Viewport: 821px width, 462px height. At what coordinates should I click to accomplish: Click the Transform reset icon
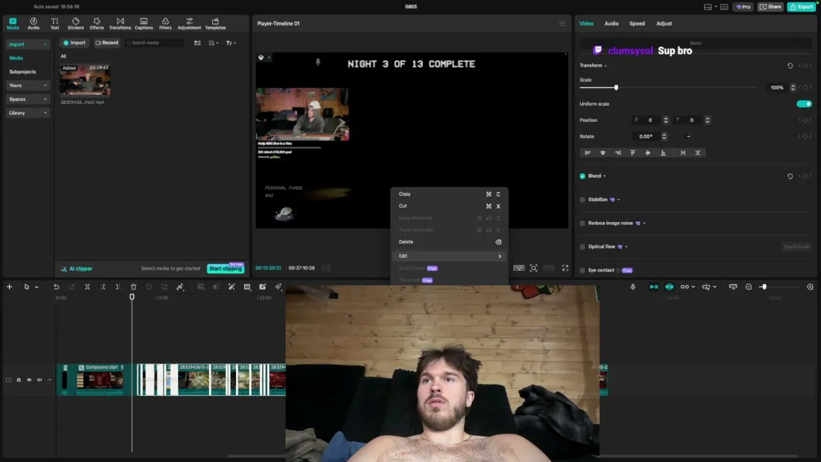click(790, 65)
